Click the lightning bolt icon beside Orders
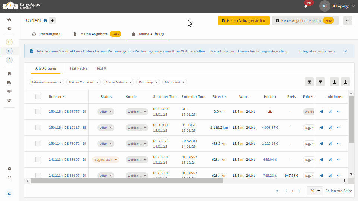 pyautogui.click(x=52, y=20)
